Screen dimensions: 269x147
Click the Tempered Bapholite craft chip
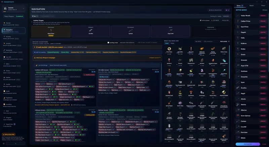[x=53, y=52]
